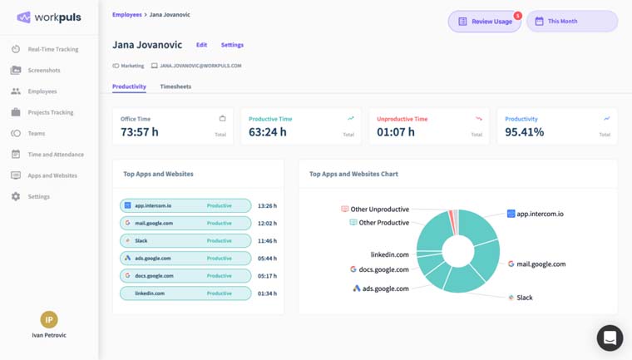Click the Projects Tracking briefcase icon
Viewport: 632px width, 360px height.
pos(16,112)
